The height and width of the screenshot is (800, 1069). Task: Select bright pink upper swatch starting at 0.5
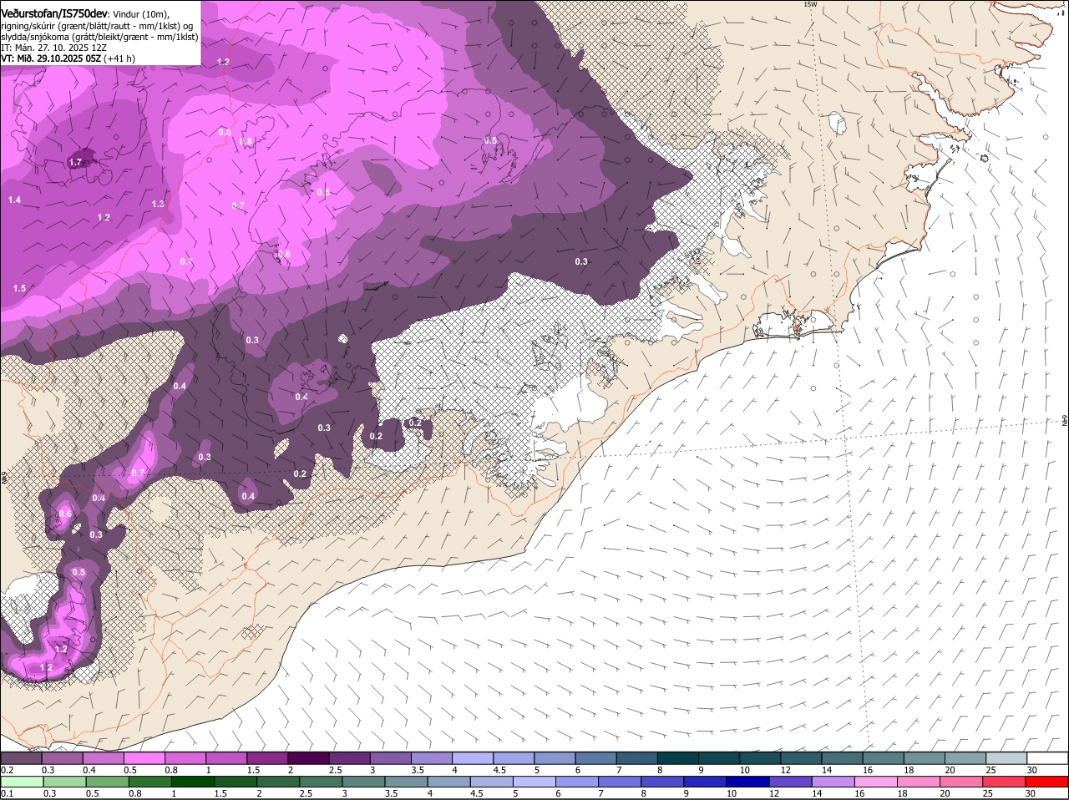(x=144, y=758)
